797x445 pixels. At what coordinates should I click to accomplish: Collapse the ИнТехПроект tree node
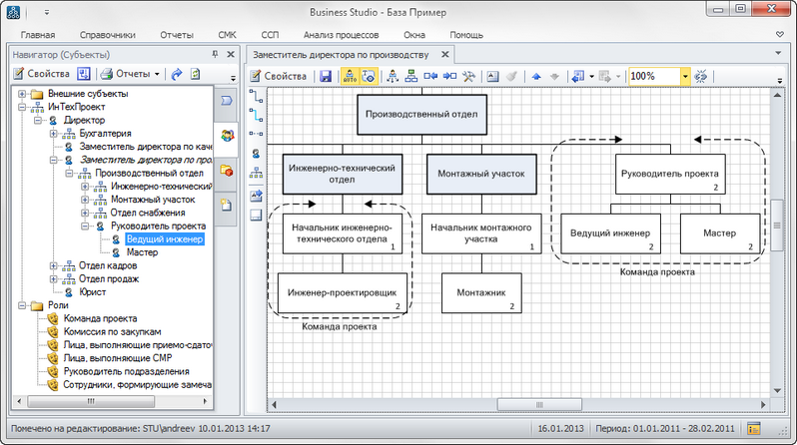click(x=22, y=107)
